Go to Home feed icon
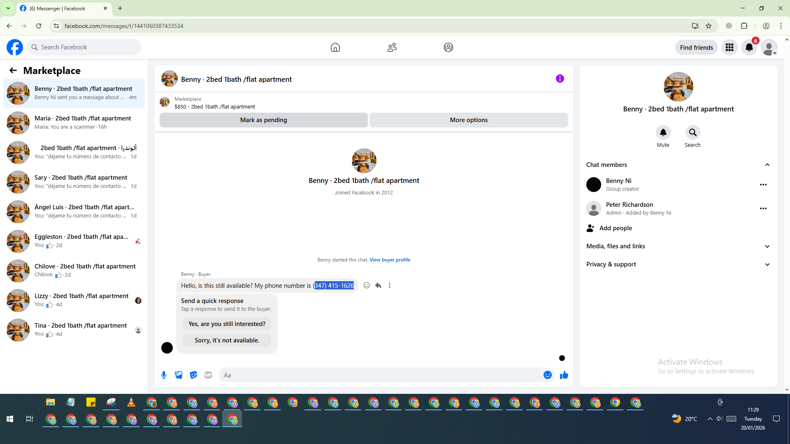Image resolution: width=790 pixels, height=444 pixels. (x=335, y=47)
